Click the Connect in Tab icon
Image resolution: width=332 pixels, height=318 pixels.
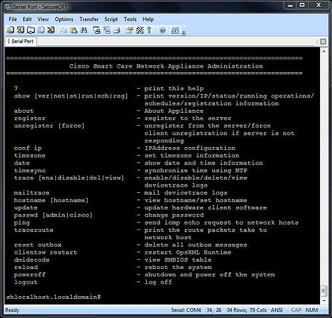click(x=31, y=30)
